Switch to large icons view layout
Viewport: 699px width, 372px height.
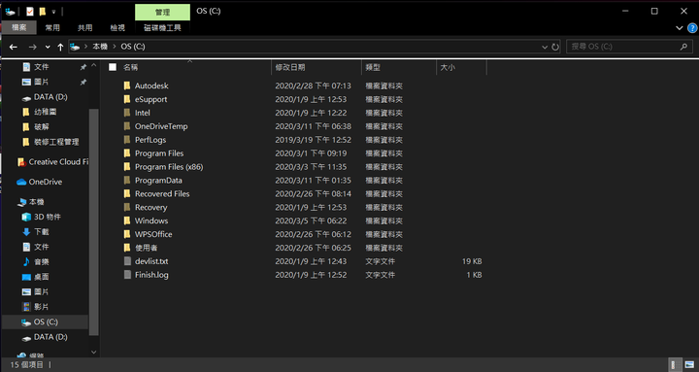click(x=689, y=364)
